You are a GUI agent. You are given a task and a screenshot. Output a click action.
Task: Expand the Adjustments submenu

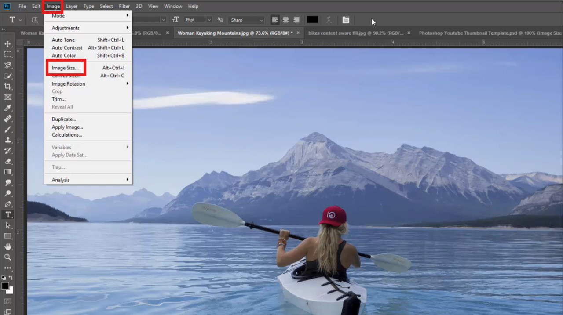pos(88,28)
